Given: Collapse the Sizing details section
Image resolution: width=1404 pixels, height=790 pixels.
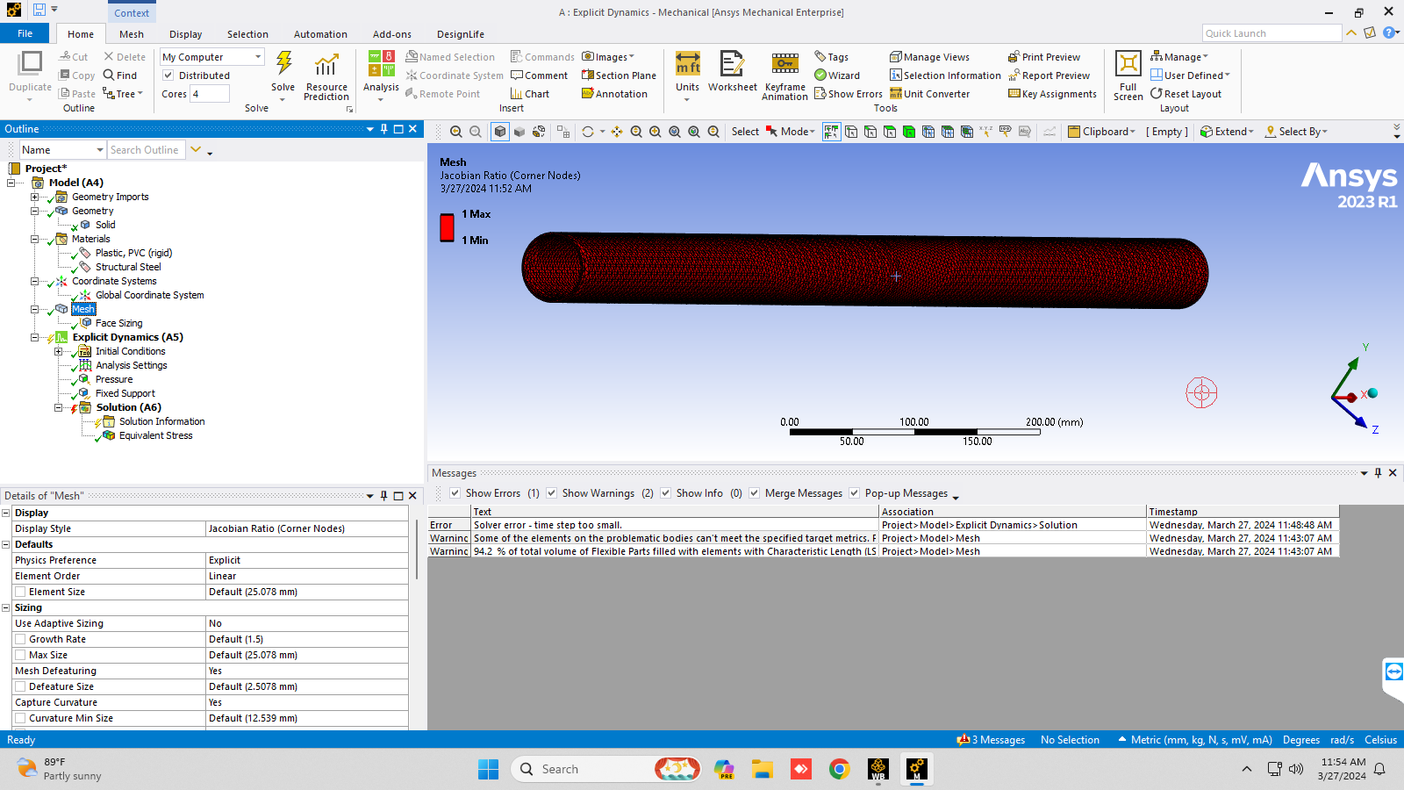Looking at the screenshot, I should 6,607.
